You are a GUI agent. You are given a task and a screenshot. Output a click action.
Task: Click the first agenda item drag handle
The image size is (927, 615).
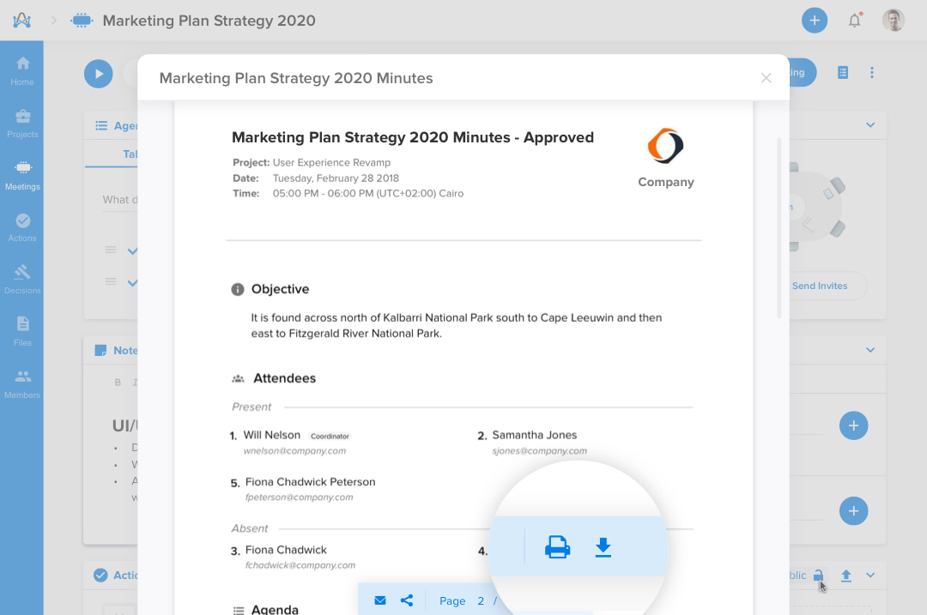click(111, 250)
